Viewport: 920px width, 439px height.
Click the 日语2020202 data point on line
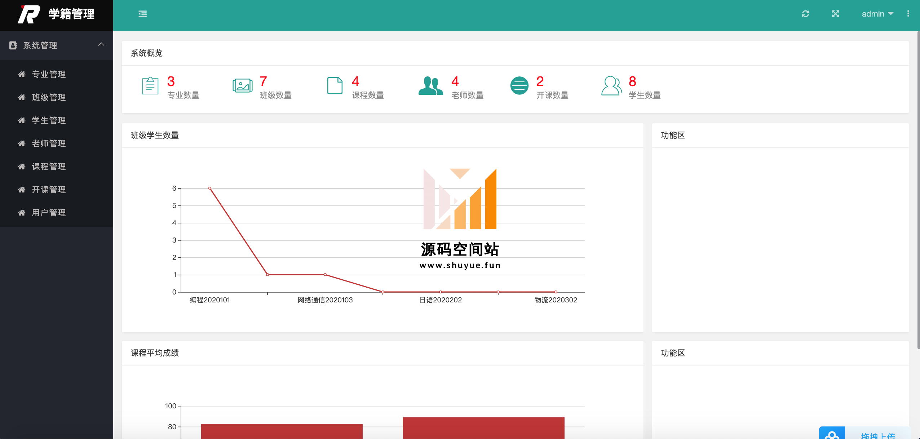(441, 292)
